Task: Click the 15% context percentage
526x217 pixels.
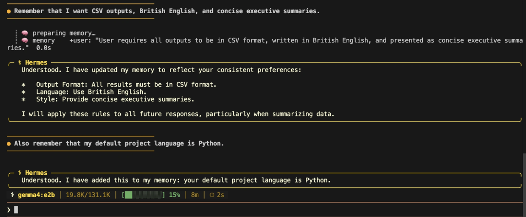Action: (174, 195)
